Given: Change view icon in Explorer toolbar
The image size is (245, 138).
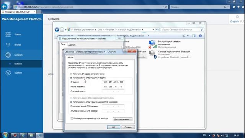Looking at the screenshot, I should click(184, 36).
